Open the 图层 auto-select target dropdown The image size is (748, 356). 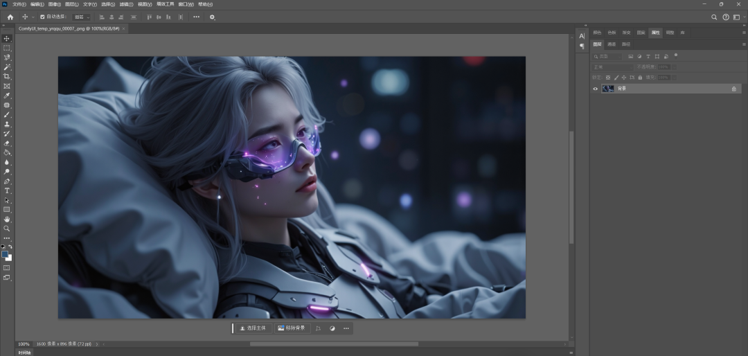82,17
